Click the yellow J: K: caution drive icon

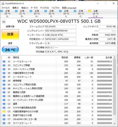click(x=90, y=11)
